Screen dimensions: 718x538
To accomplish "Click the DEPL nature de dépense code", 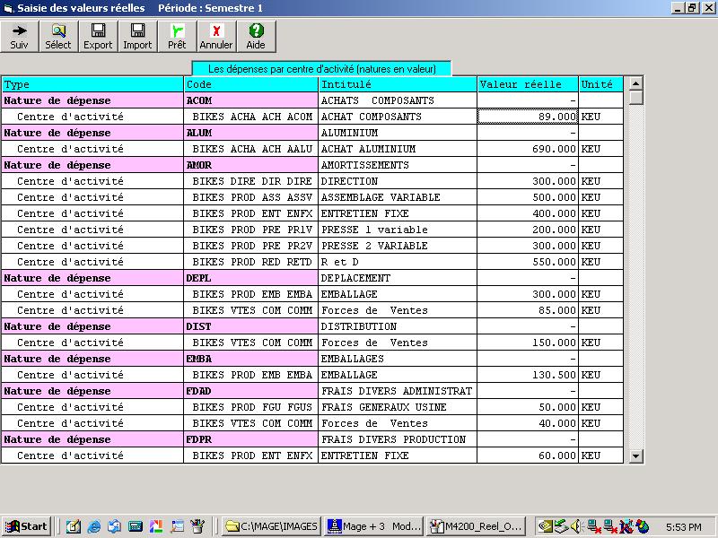I will point(251,278).
